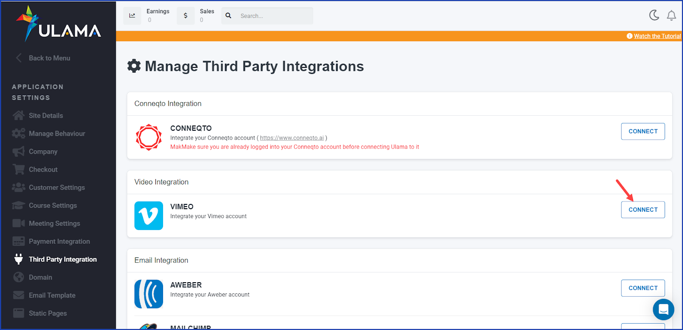Screen dimensions: 683x330
Task: Click the Course Settings graduation cap icon
Action: (x=18, y=205)
